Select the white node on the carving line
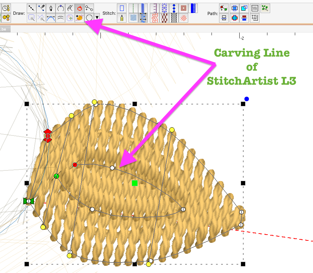This screenshot has height=273, width=313. point(112,168)
